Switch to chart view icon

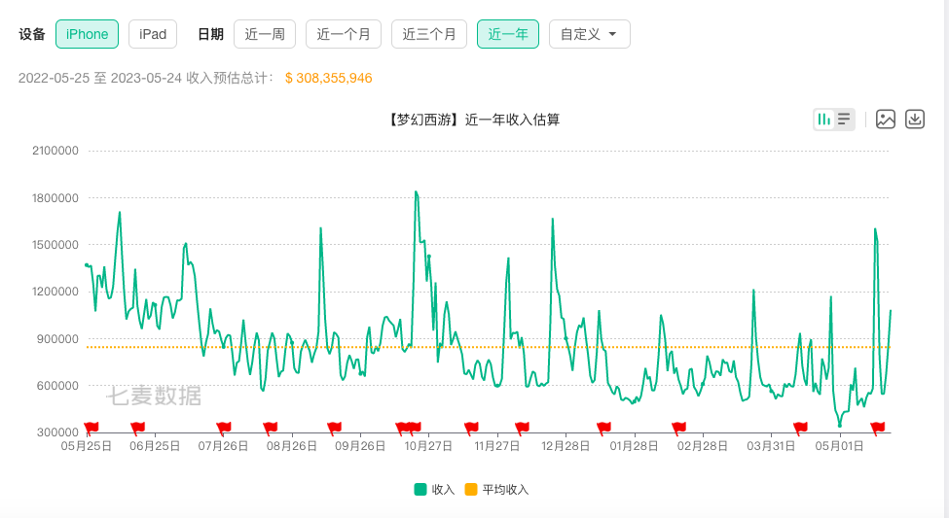(x=824, y=120)
